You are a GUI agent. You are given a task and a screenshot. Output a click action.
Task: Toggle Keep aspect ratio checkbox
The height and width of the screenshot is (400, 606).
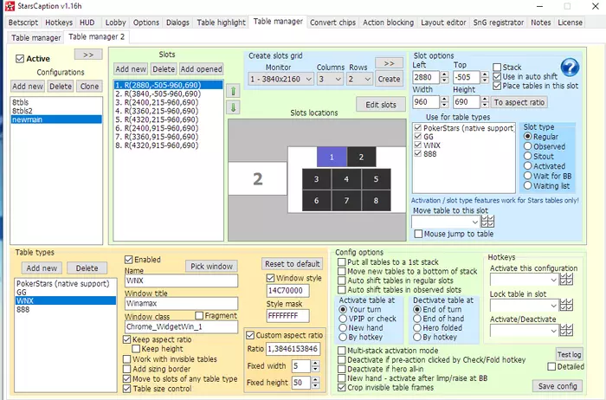[x=126, y=339]
